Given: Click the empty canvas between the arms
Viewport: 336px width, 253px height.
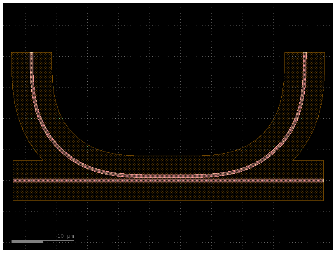Looking at the screenshot, I should tap(168, 103).
